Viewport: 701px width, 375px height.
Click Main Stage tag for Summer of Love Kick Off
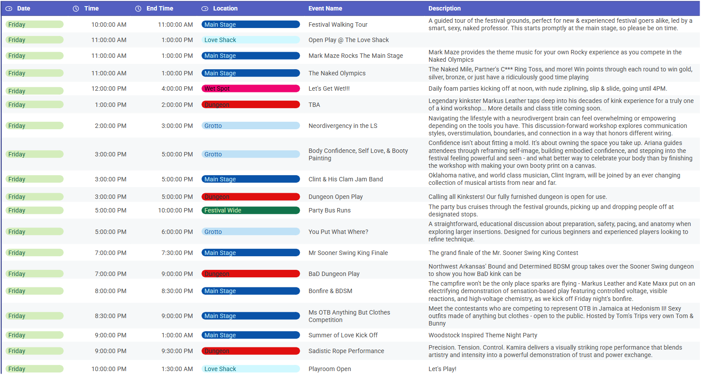[250, 335]
